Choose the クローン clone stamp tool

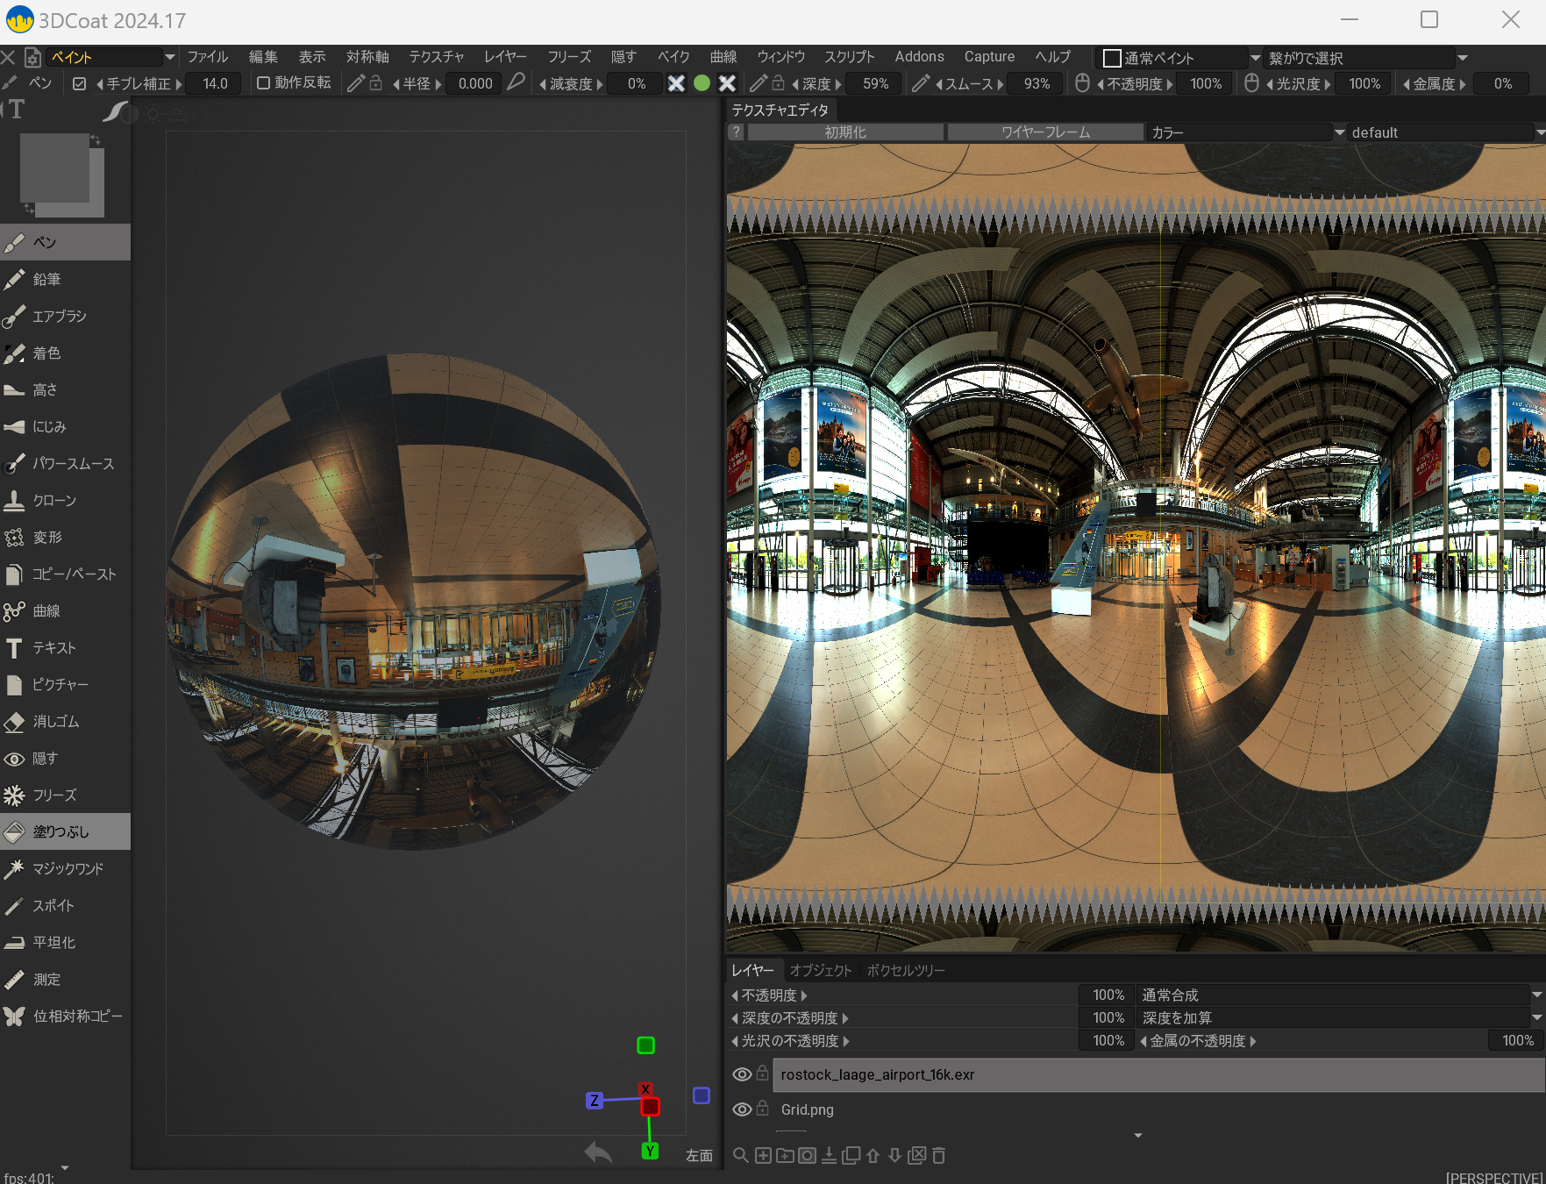[54, 501]
